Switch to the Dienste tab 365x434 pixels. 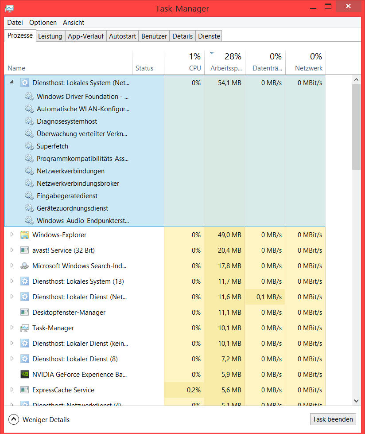click(x=209, y=36)
